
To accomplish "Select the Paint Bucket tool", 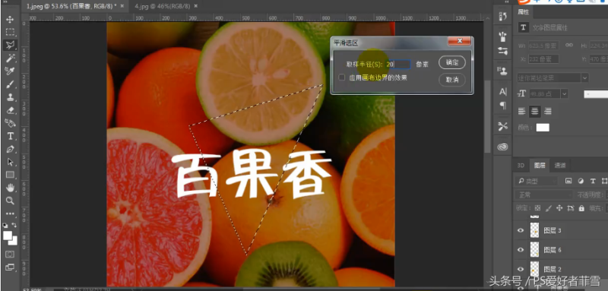I will [10, 123].
